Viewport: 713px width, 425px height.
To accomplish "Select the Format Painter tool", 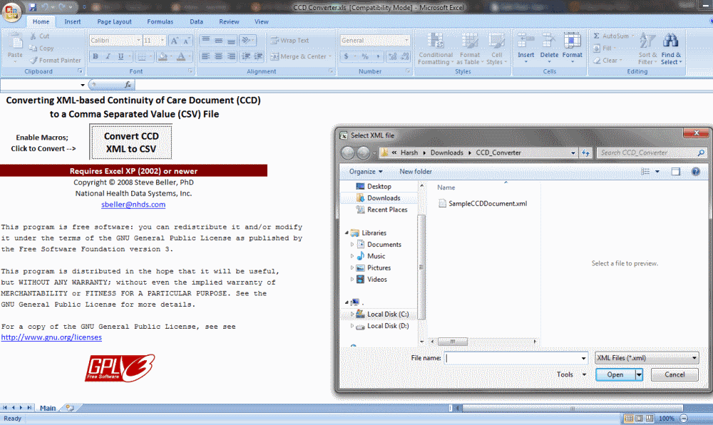I will [x=55, y=60].
